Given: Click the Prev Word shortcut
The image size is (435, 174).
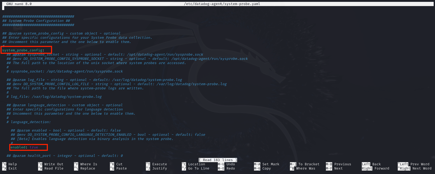Looking at the screenshot, I should click(x=413, y=164).
